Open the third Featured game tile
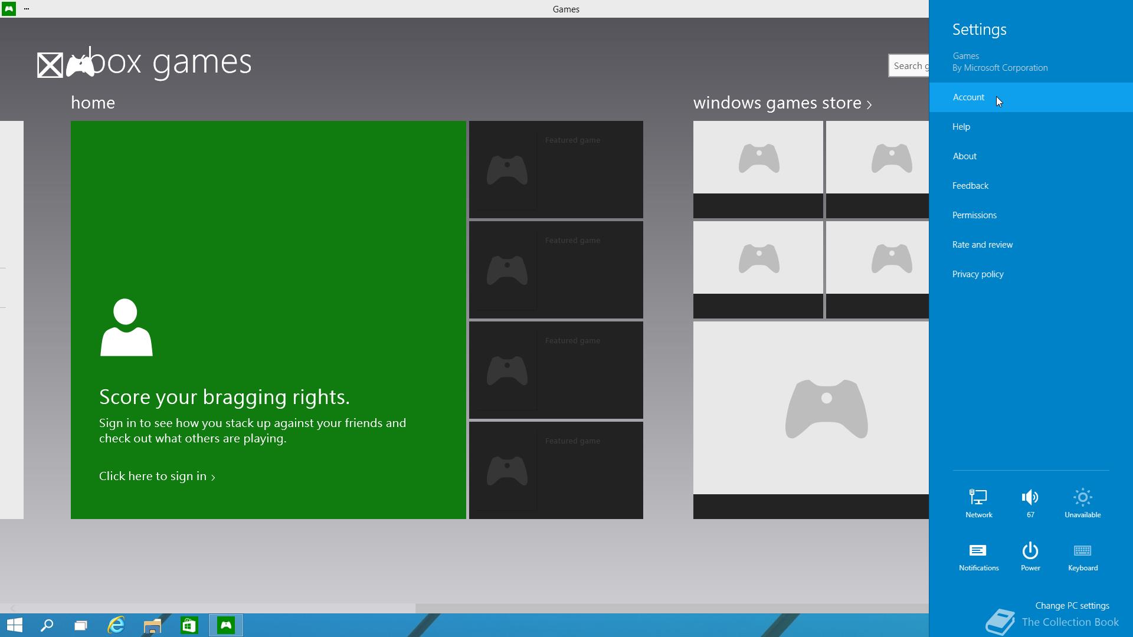1133x637 pixels. (x=556, y=370)
